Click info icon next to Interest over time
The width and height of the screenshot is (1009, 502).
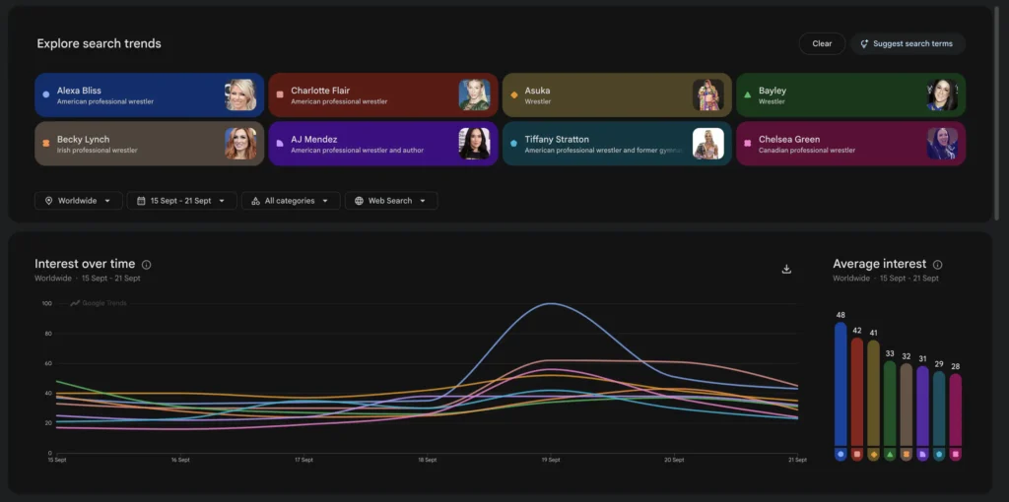(146, 264)
